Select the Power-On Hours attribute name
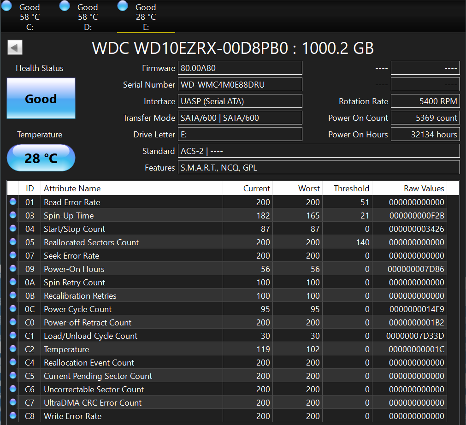This screenshot has width=466, height=425. click(74, 269)
